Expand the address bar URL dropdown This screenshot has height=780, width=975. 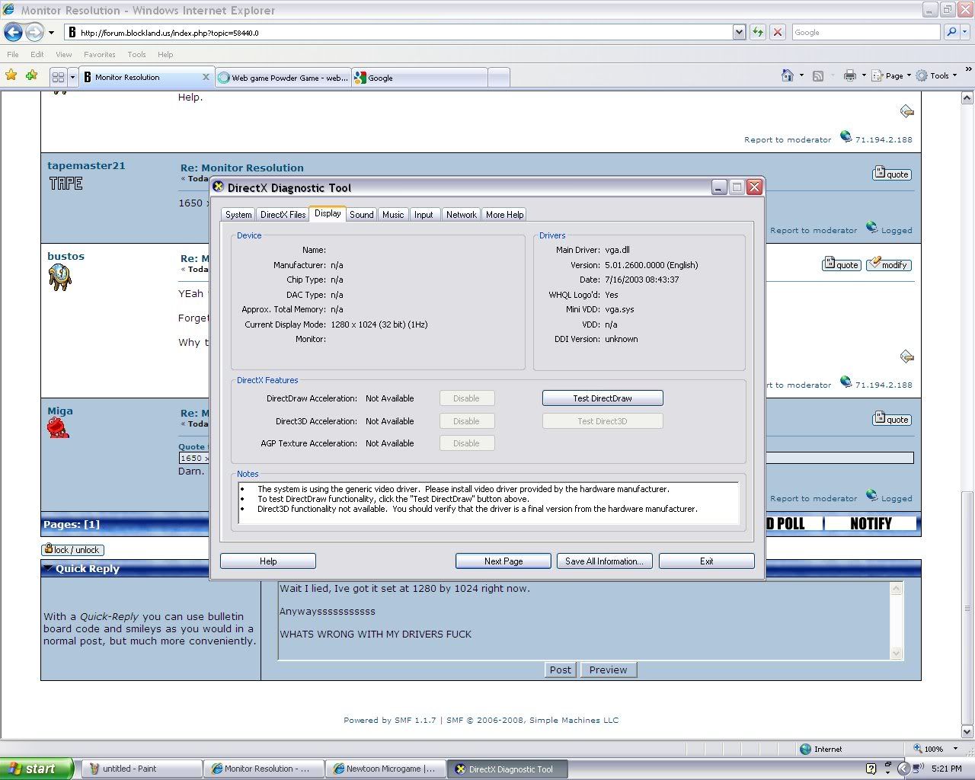pyautogui.click(x=739, y=32)
